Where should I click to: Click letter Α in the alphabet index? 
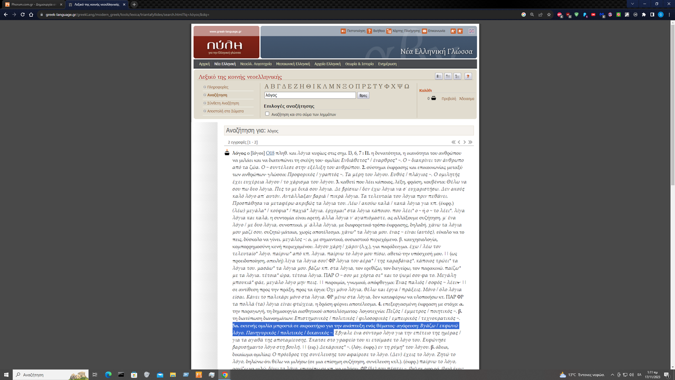click(267, 86)
